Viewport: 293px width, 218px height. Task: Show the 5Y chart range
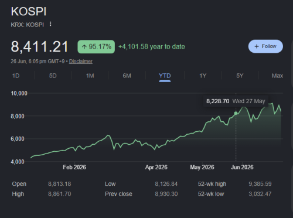240,76
